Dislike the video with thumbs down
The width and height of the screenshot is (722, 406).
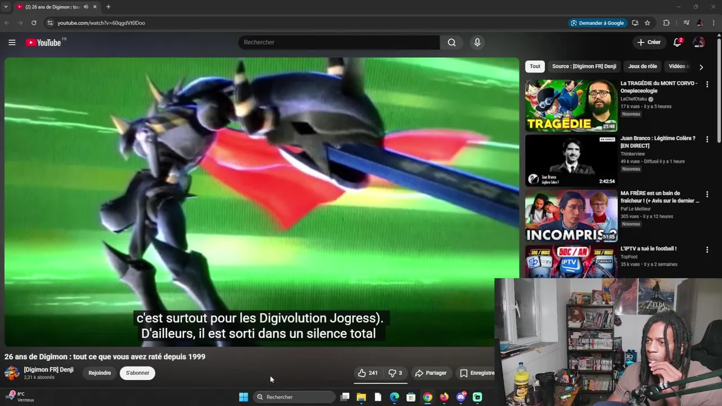coord(395,373)
